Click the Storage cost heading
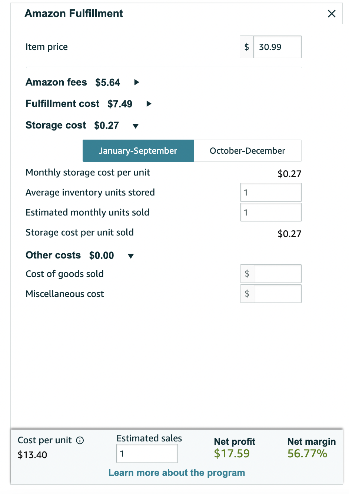Viewport: 349px width, 494px height. (56, 125)
